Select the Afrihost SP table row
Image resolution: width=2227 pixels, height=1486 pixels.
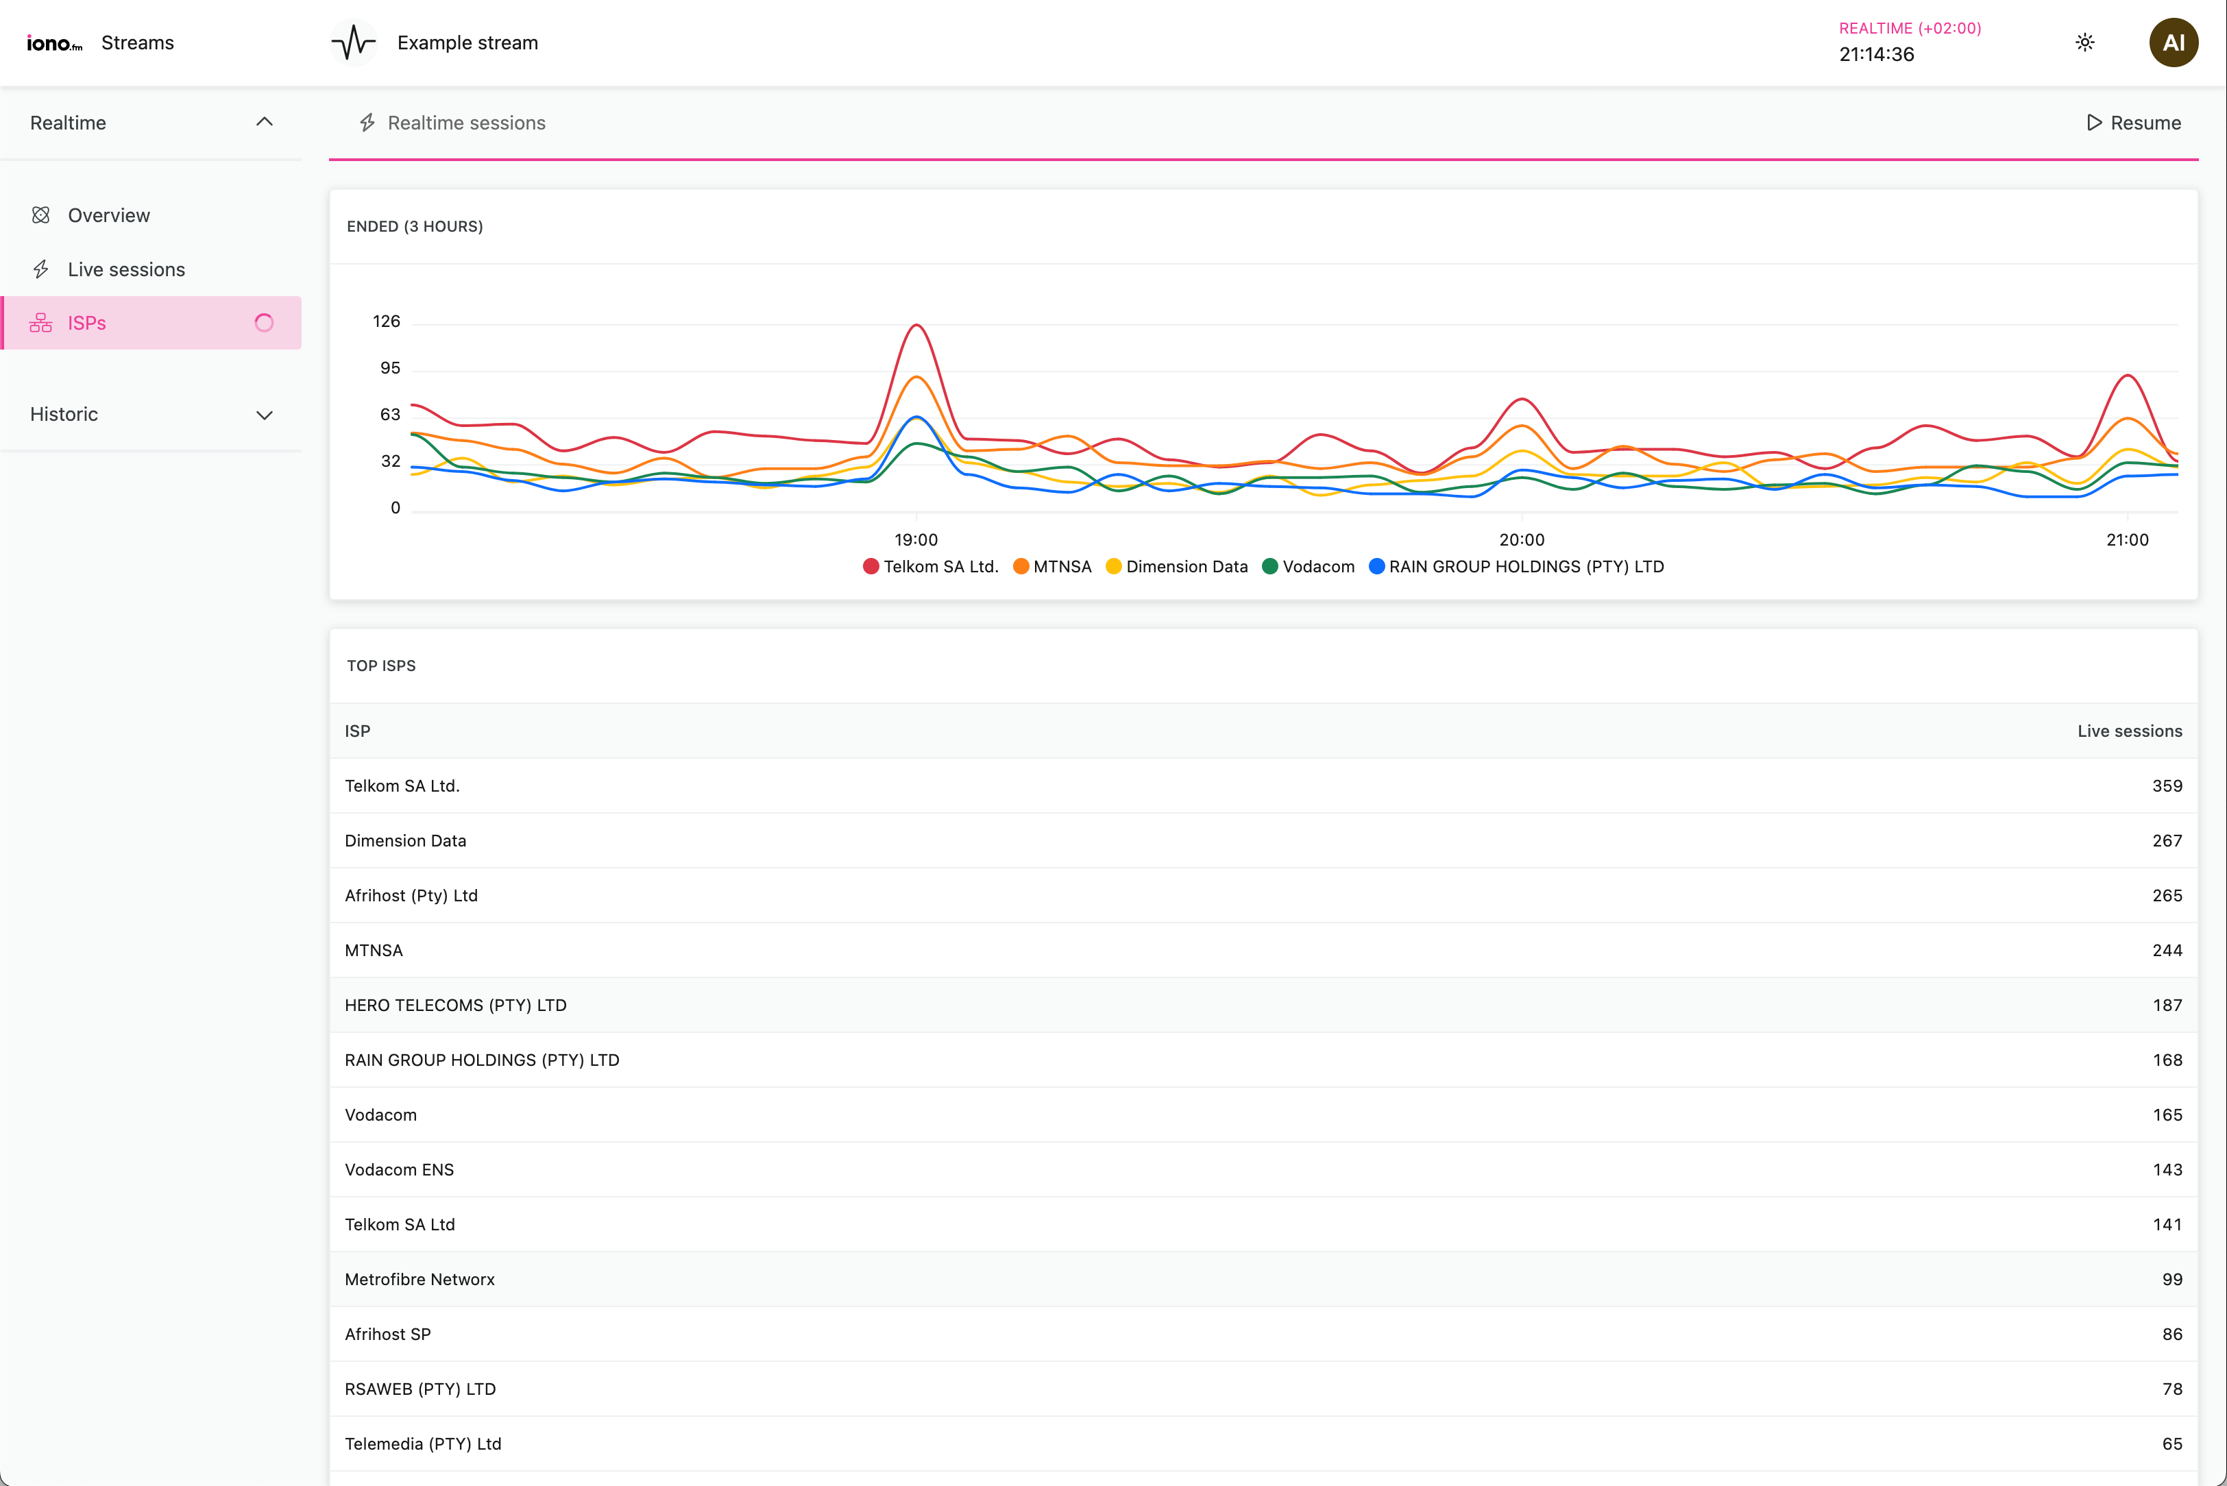coord(1263,1335)
